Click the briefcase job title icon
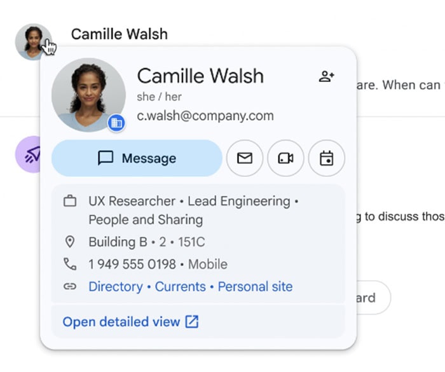 click(x=70, y=201)
